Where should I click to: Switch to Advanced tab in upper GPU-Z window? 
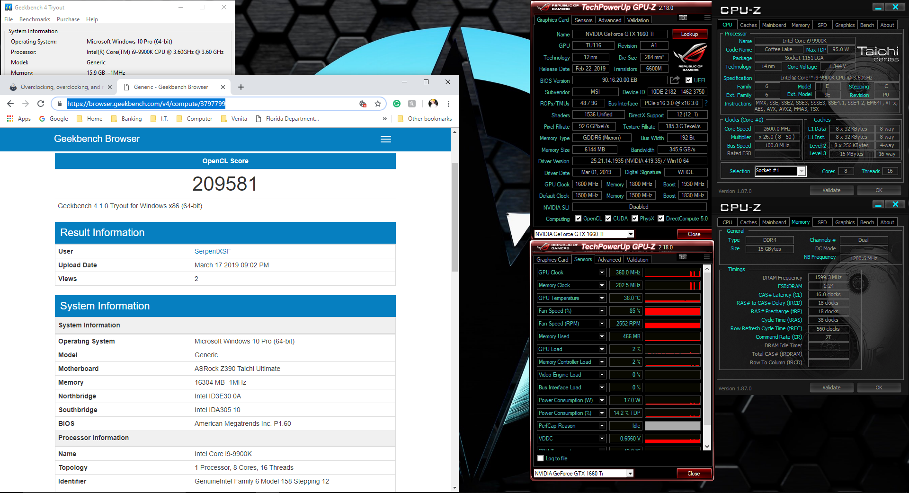tap(610, 20)
